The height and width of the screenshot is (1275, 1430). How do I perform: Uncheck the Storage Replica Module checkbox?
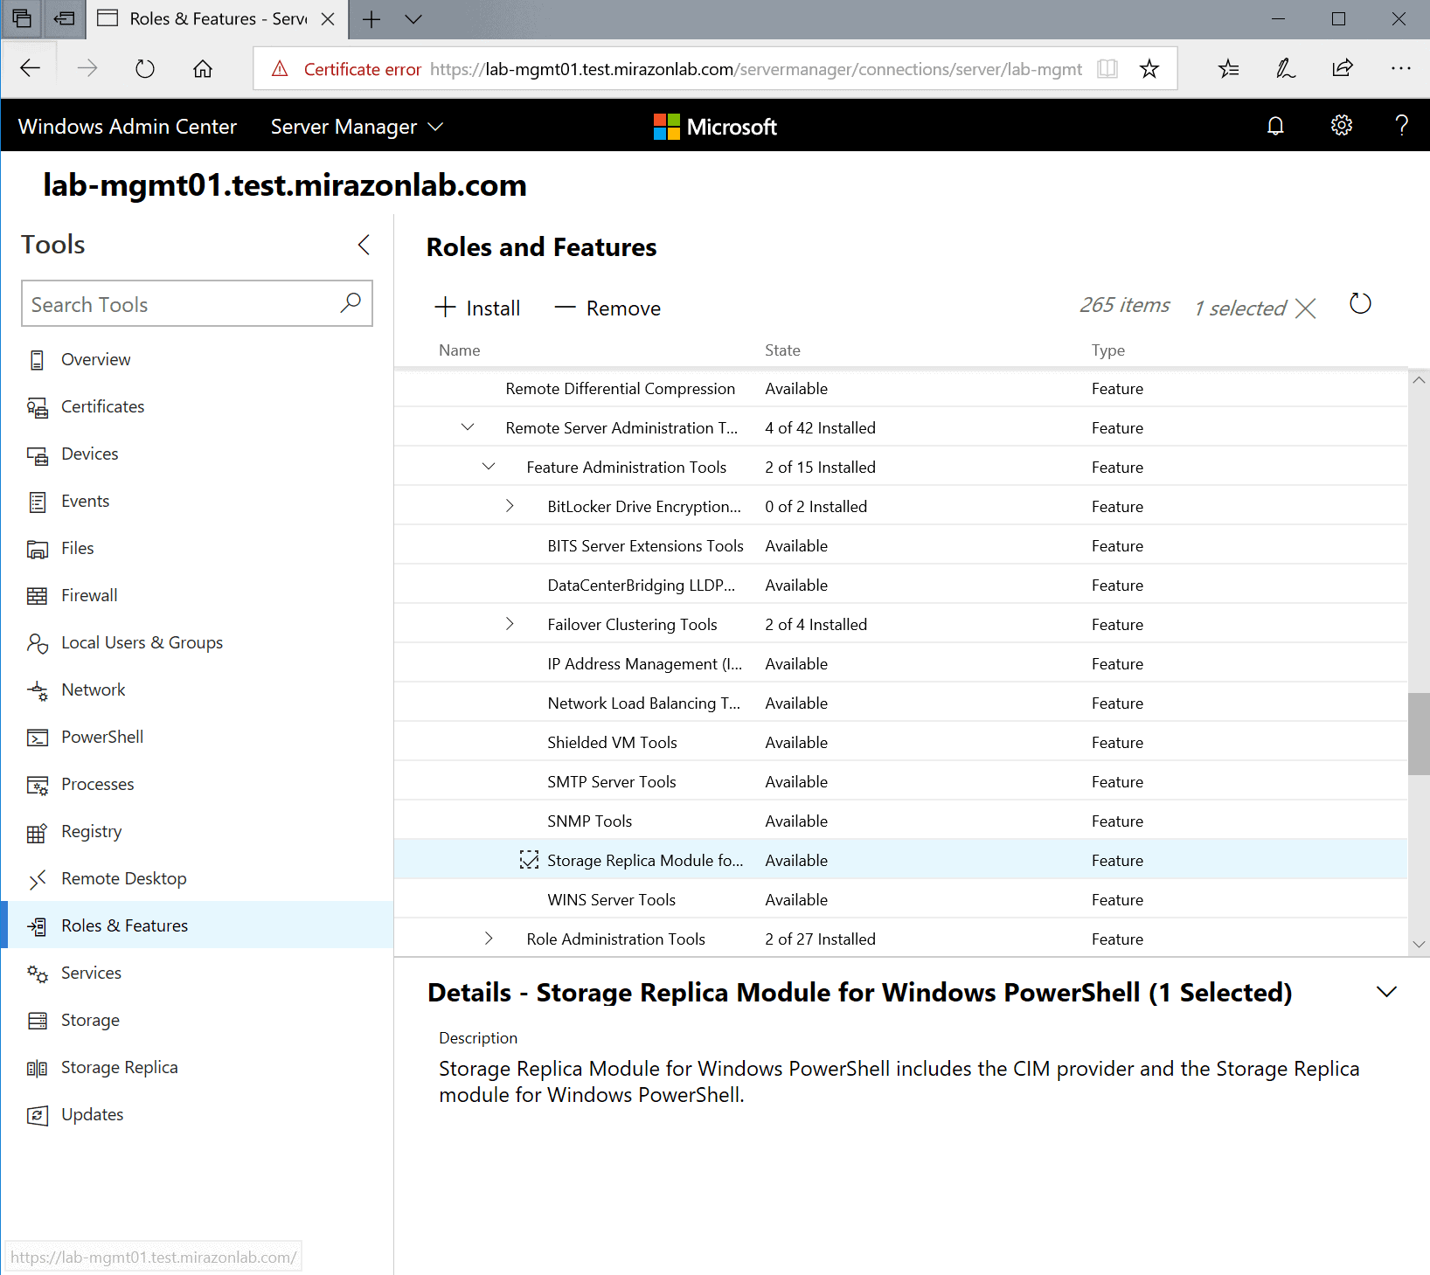(x=529, y=860)
